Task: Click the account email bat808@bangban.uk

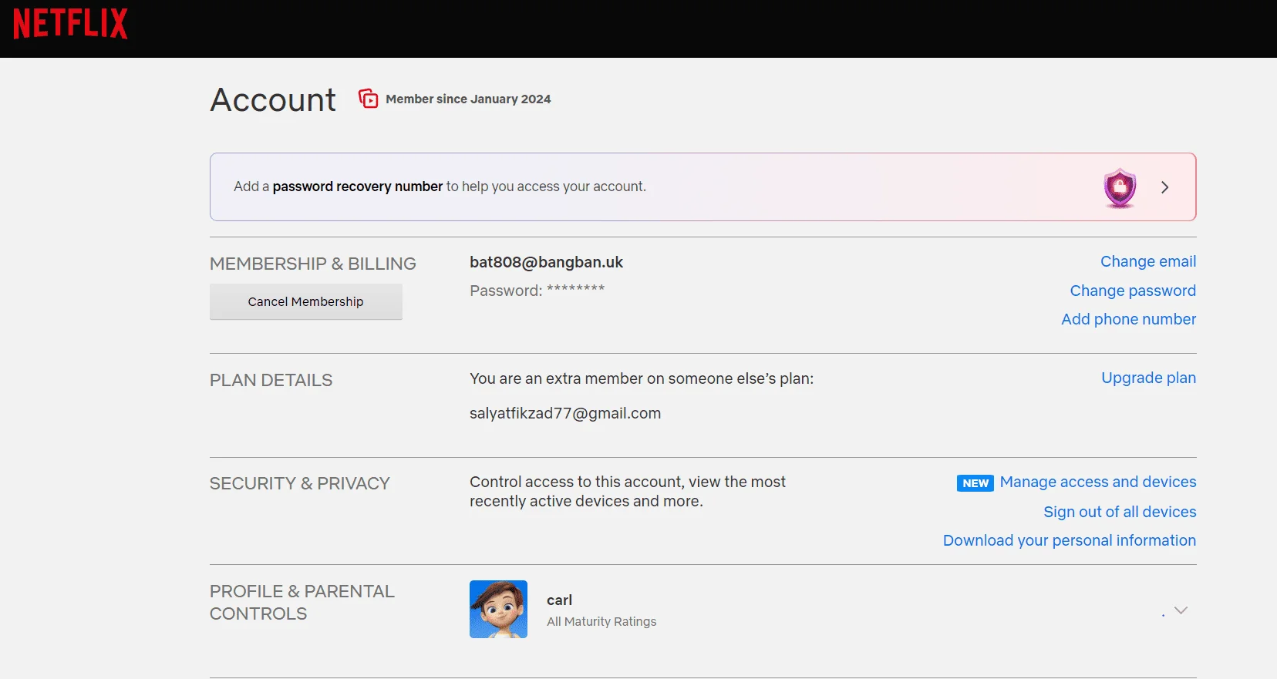Action: [x=546, y=262]
